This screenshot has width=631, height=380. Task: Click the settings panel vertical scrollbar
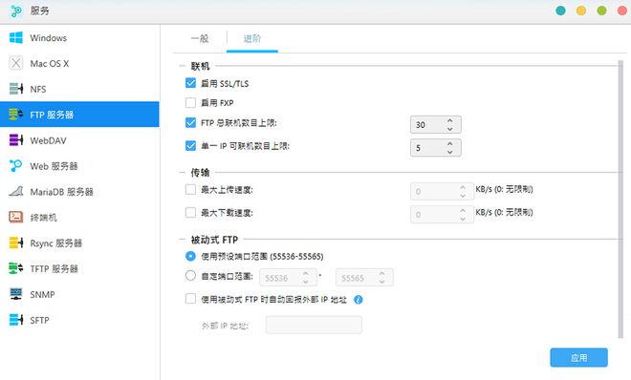click(620, 200)
